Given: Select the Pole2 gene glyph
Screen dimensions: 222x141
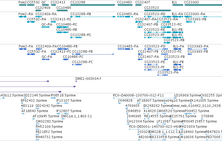Looking at the screenshot, I should click(x=22, y=5).
